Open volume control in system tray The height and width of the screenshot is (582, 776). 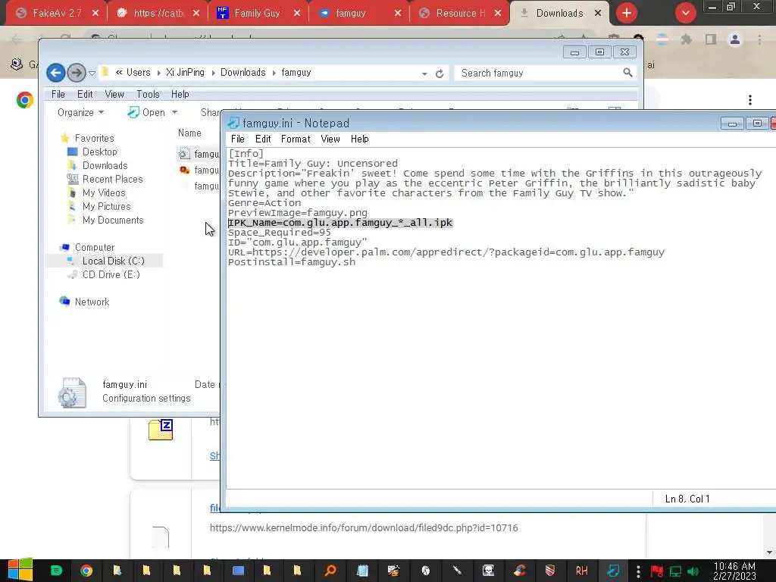pos(693,571)
